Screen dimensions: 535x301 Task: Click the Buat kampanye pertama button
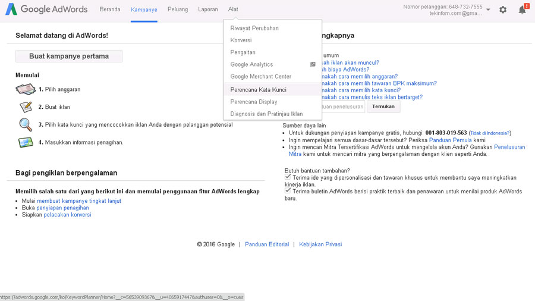[x=69, y=57]
